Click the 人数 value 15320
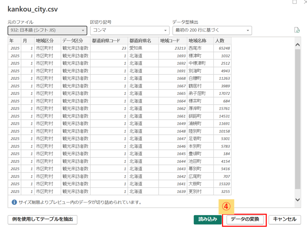 coord(222,184)
